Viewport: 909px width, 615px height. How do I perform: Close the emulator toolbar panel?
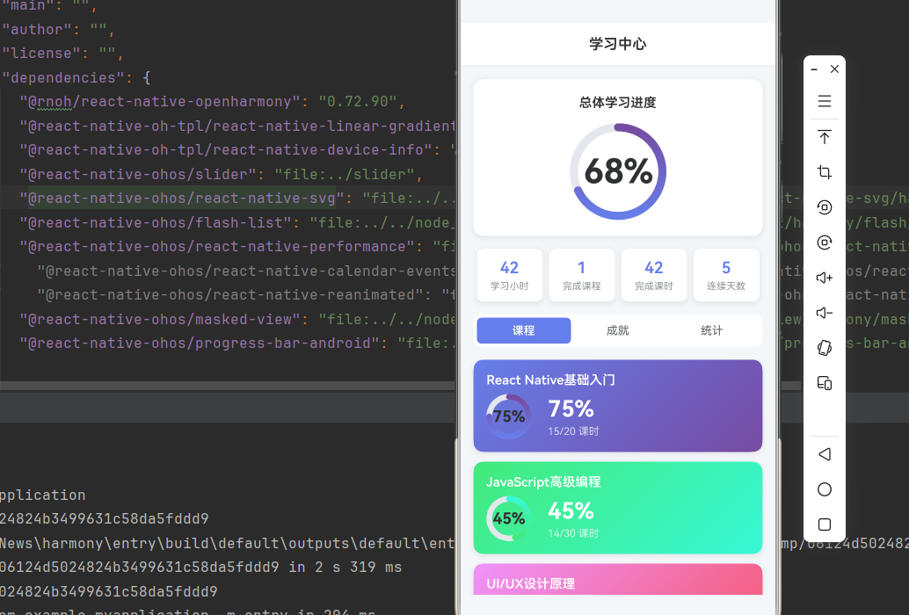(835, 69)
